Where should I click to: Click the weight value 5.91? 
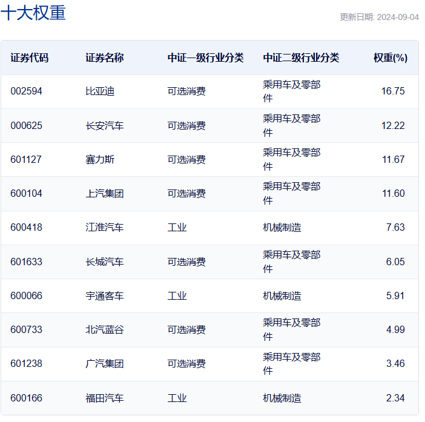coord(395,295)
